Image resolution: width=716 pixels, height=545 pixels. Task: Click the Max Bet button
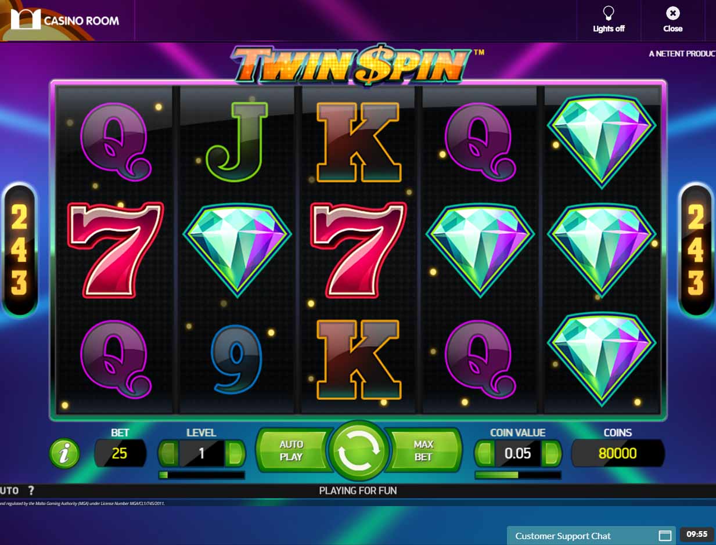coord(423,450)
